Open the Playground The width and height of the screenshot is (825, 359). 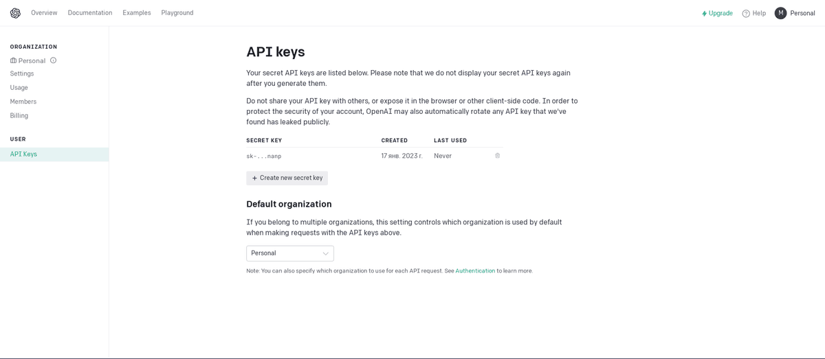pos(177,13)
